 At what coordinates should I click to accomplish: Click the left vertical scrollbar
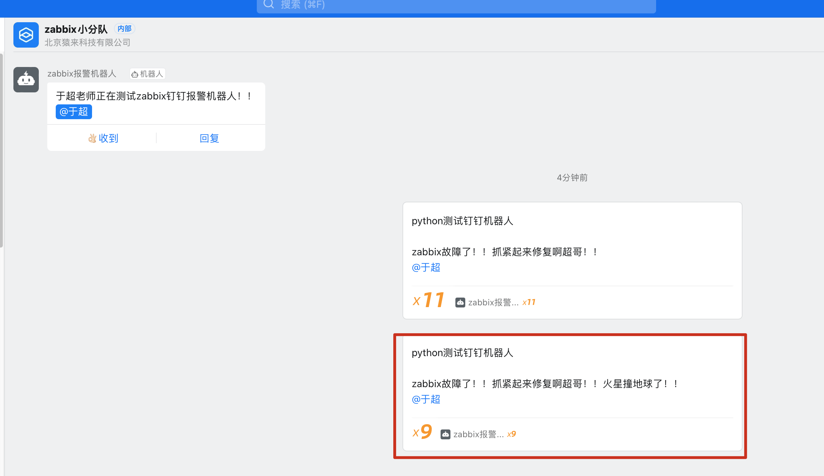point(2,150)
